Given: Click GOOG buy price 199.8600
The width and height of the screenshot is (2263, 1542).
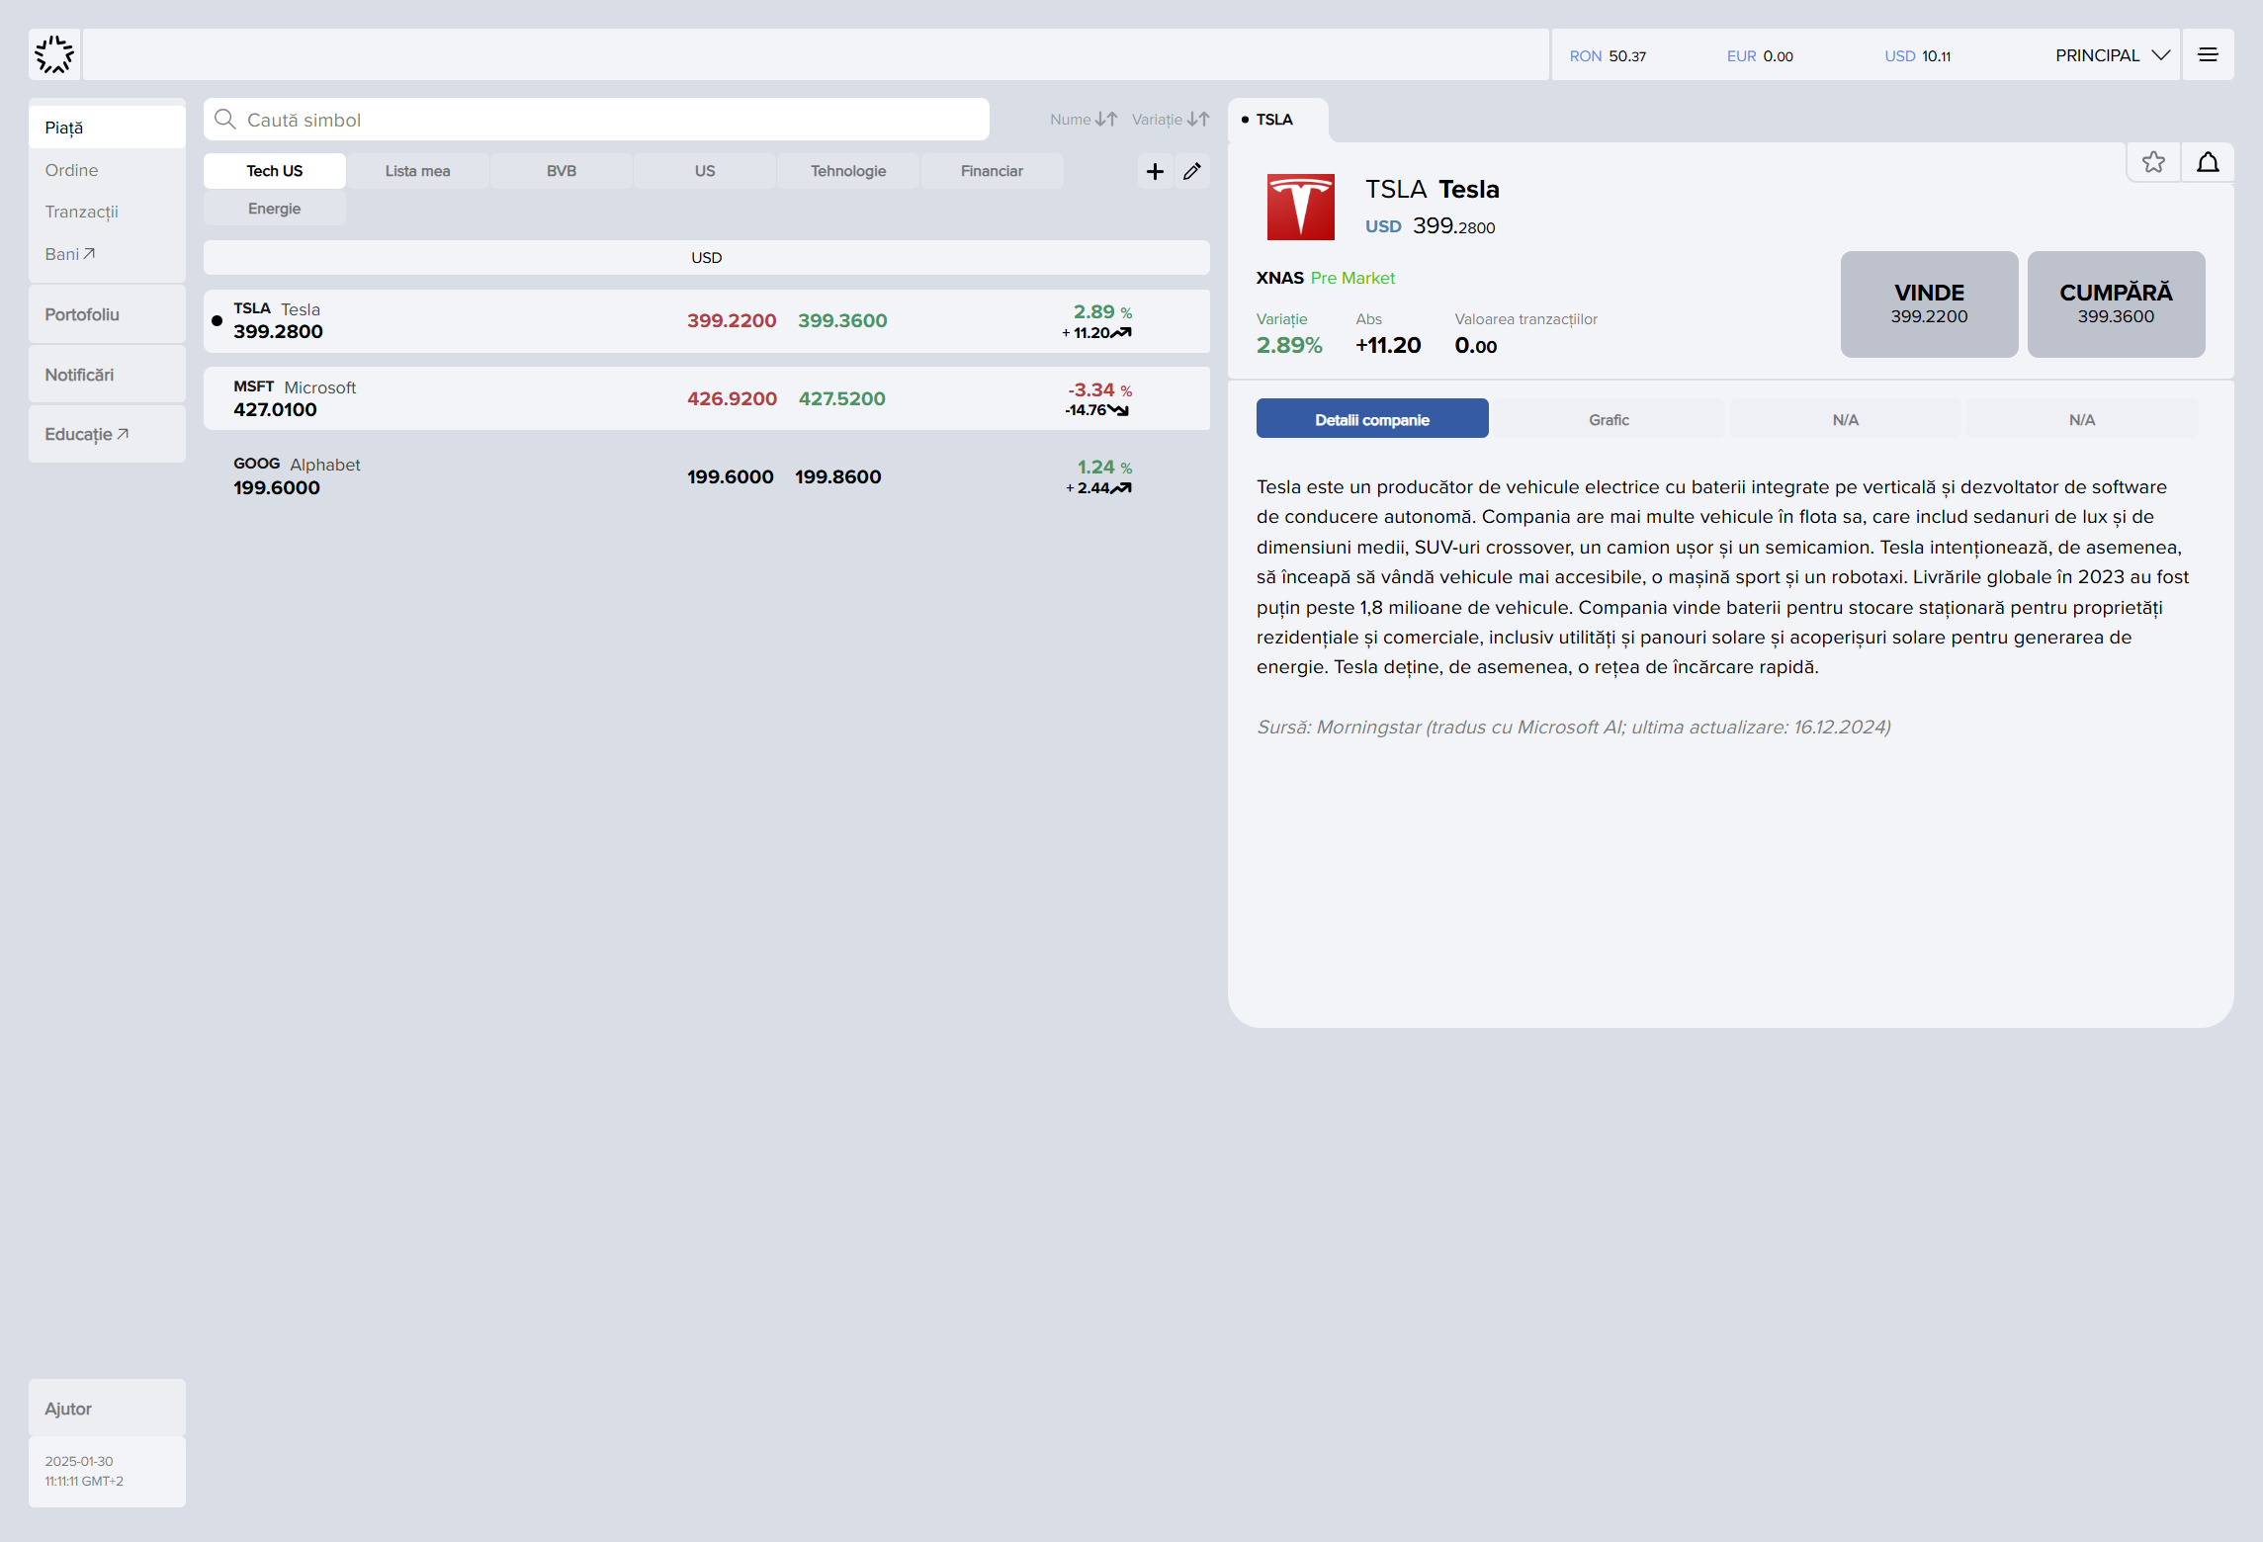Looking at the screenshot, I should click(837, 476).
